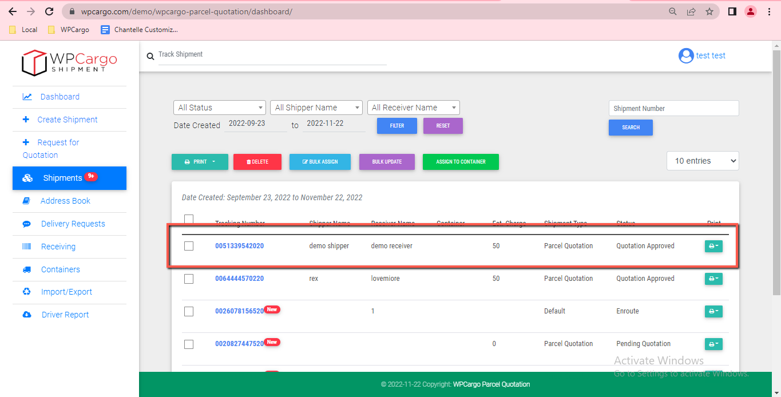The height and width of the screenshot is (397, 781).
Task: Open print menu for Pending Quotation row
Action: tap(713, 344)
